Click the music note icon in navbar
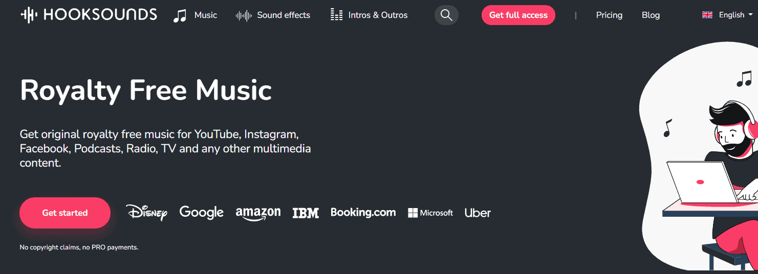 click(180, 15)
